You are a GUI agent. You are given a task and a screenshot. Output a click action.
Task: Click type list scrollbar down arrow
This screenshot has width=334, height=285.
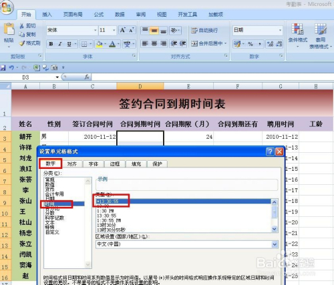point(275,229)
